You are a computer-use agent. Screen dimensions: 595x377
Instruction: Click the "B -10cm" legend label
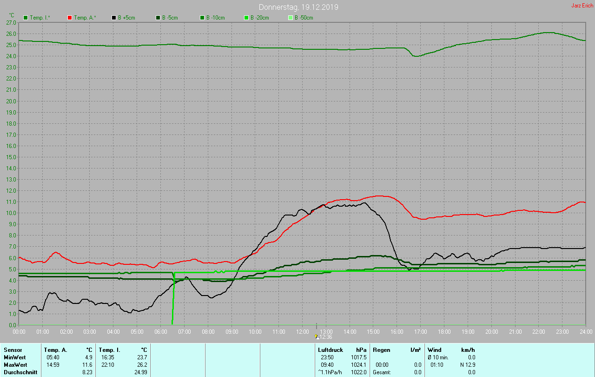(x=216, y=18)
